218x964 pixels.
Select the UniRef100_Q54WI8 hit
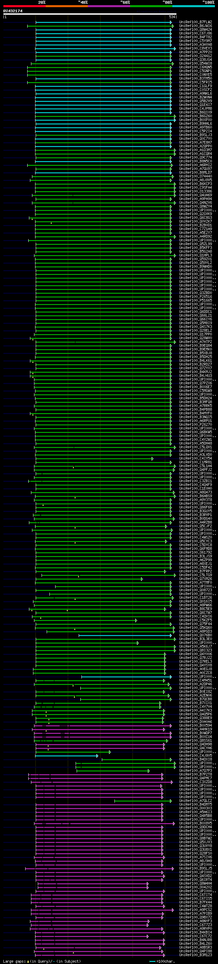point(195,64)
